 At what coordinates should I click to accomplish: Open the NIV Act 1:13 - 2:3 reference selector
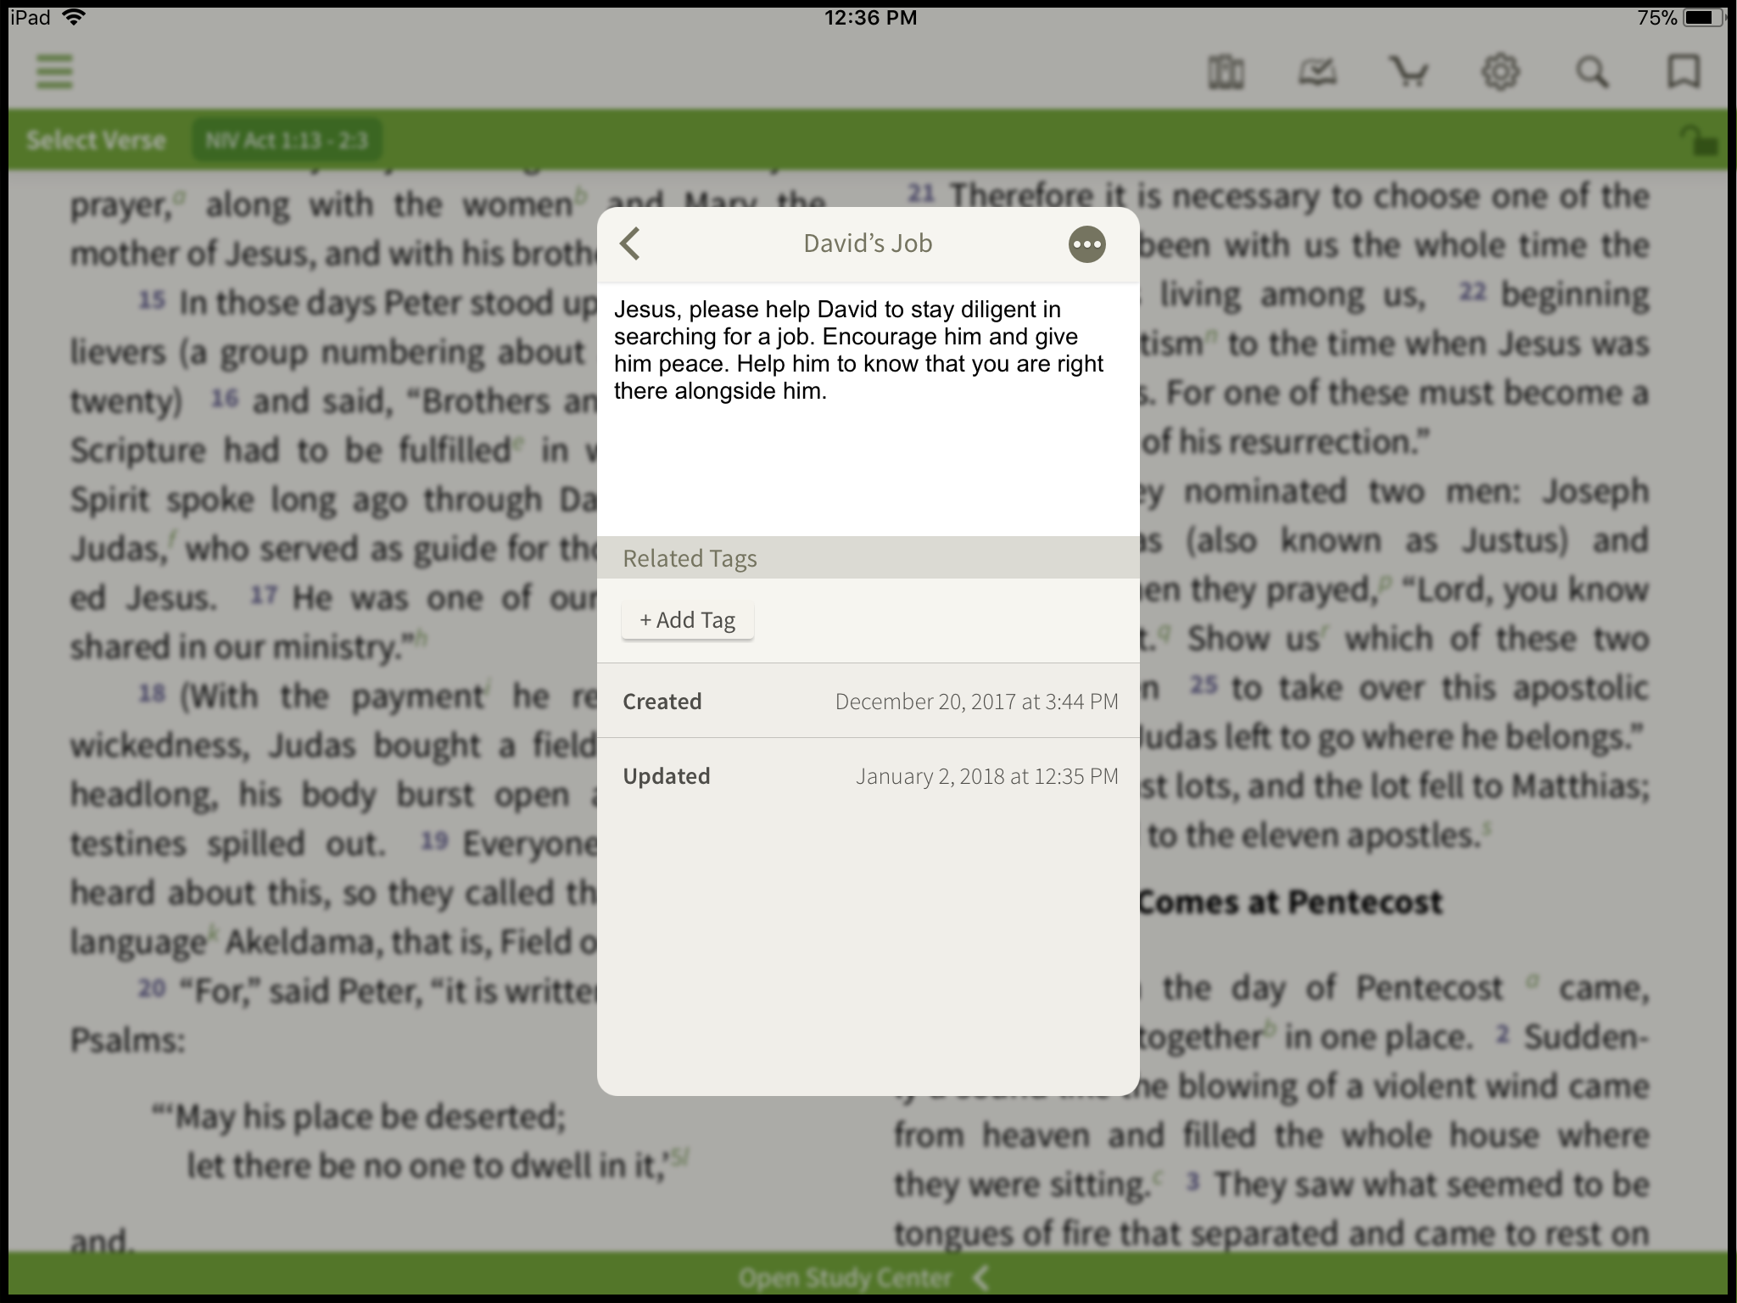click(x=287, y=140)
